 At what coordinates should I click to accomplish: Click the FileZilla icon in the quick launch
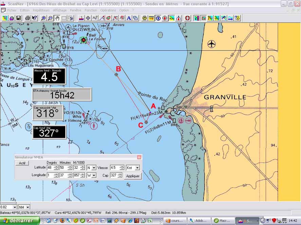(x=136, y=221)
